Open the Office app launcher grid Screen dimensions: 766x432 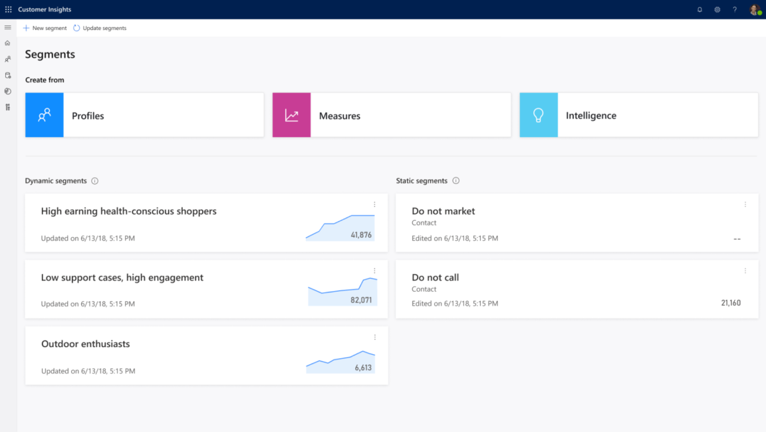point(7,9)
